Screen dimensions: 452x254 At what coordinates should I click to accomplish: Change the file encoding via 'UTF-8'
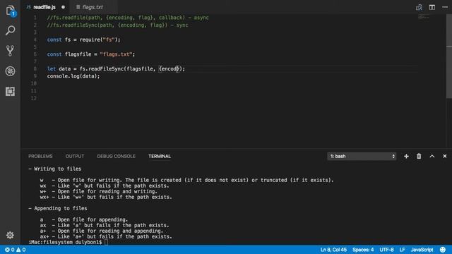pos(386,250)
